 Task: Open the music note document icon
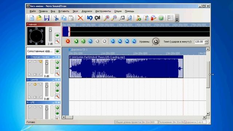(146, 18)
